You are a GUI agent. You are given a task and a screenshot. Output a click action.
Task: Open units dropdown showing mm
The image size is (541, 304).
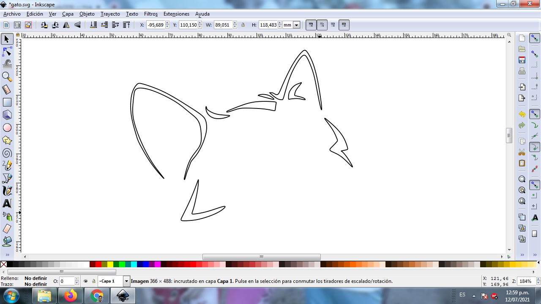coord(296,25)
